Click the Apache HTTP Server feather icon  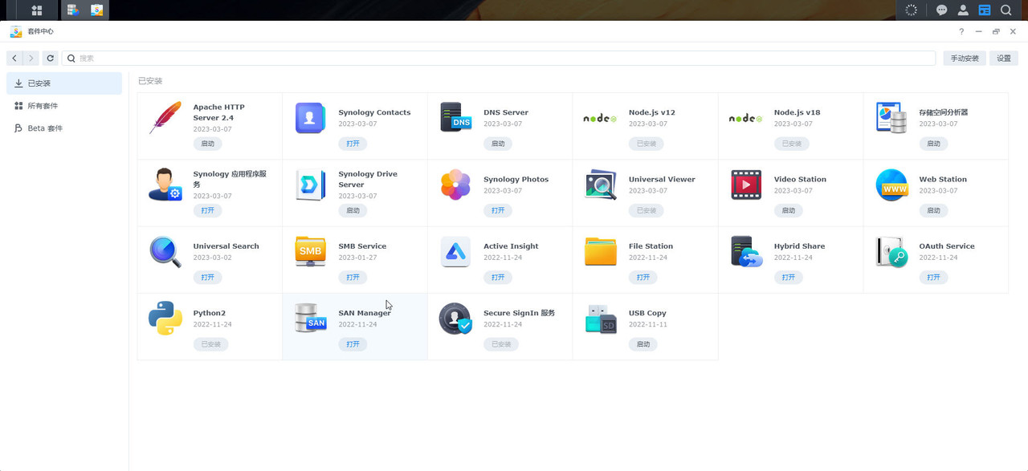pyautogui.click(x=165, y=118)
